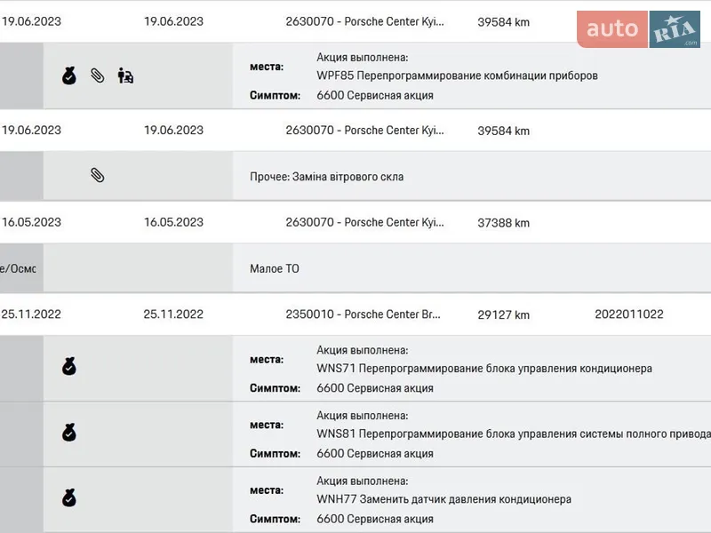
Task: Click the paperclip attachment icon in WPF85 row
Action: click(x=97, y=76)
